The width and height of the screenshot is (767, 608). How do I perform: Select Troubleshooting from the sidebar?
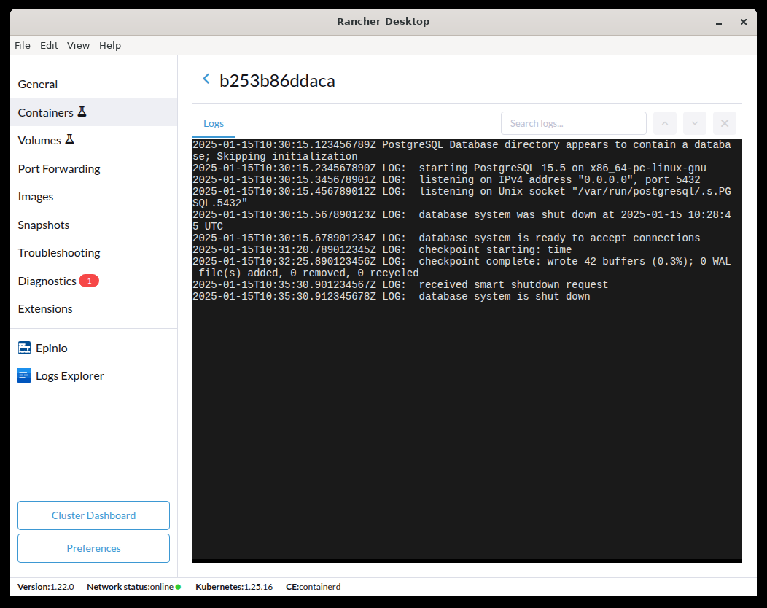point(59,252)
